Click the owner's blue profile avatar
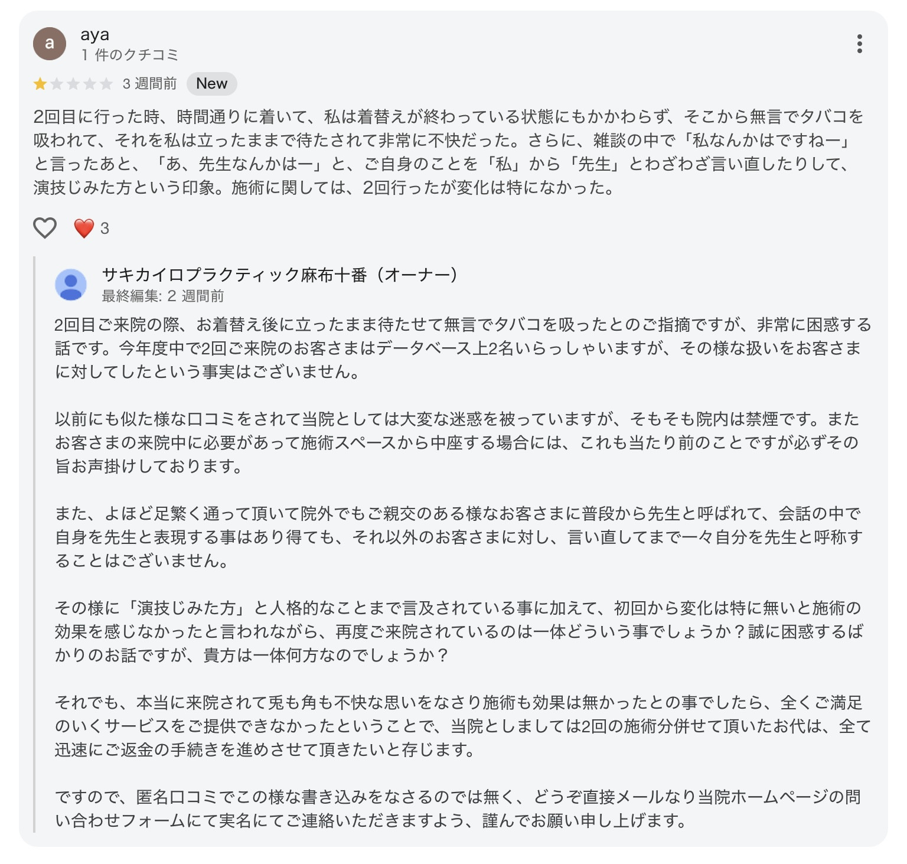Screen dimensions: 907x864 [71, 285]
